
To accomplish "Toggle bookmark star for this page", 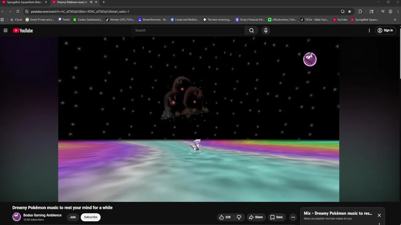I will coord(350,12).
